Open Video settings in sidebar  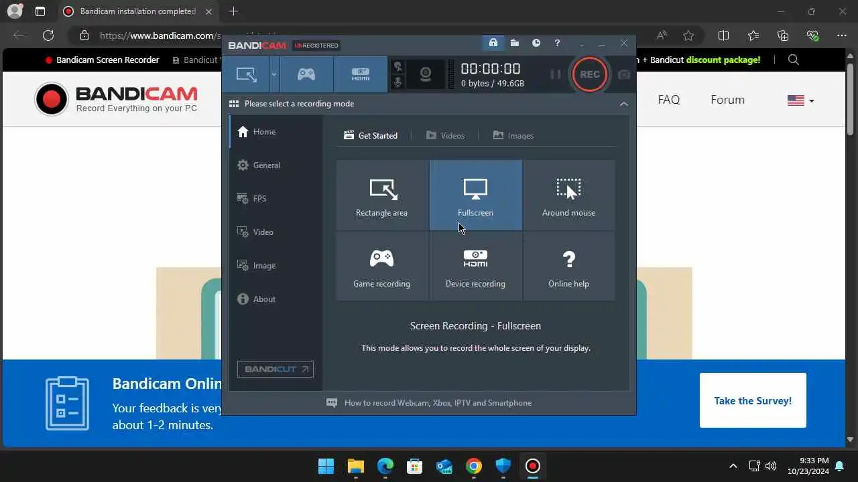(x=275, y=232)
